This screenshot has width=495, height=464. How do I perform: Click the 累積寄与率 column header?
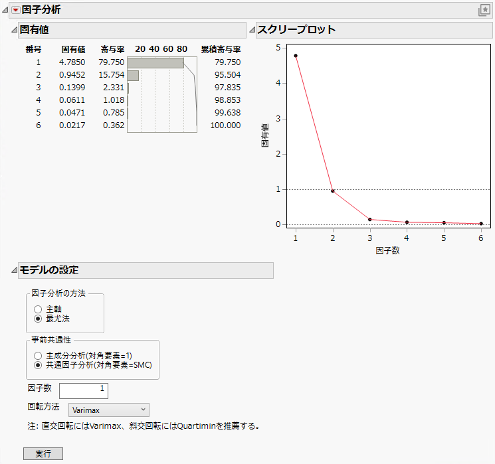[221, 49]
